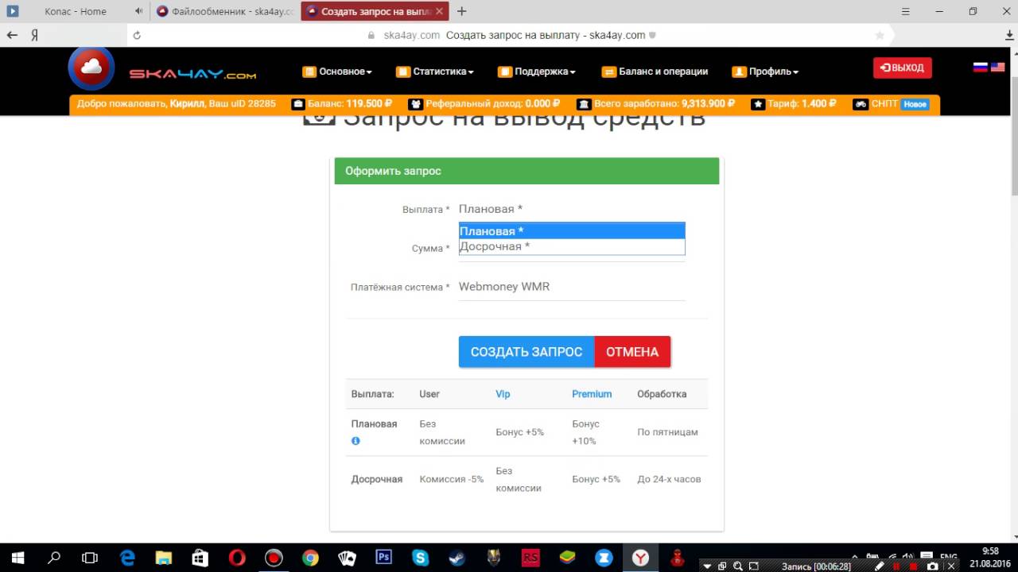Select Досрочная * option in dropdown list
This screenshot has height=572, width=1018.
click(x=572, y=246)
